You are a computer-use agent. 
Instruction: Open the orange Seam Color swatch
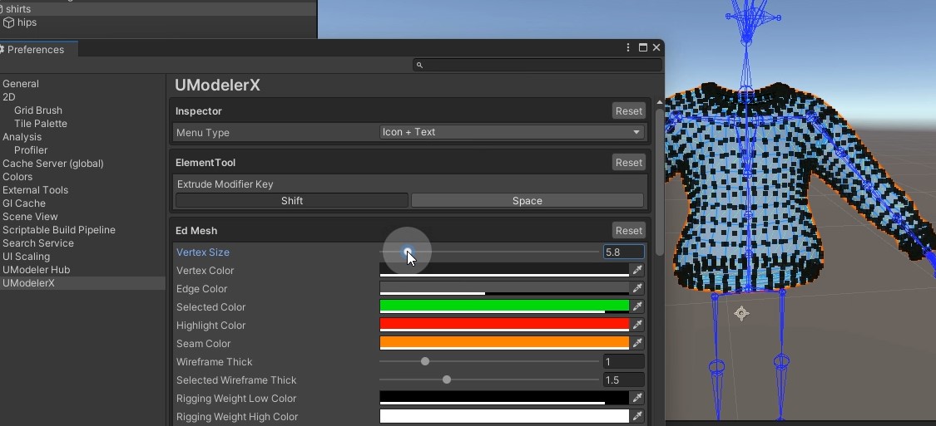pyautogui.click(x=504, y=344)
